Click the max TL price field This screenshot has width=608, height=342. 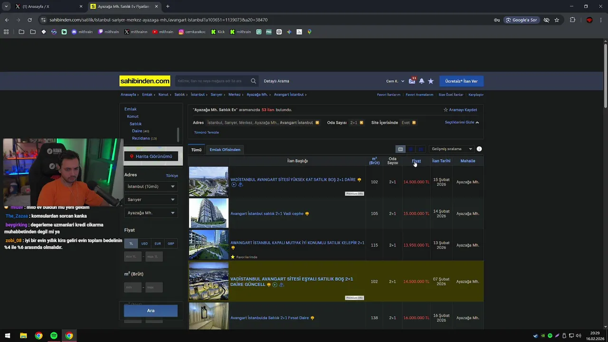pyautogui.click(x=154, y=256)
